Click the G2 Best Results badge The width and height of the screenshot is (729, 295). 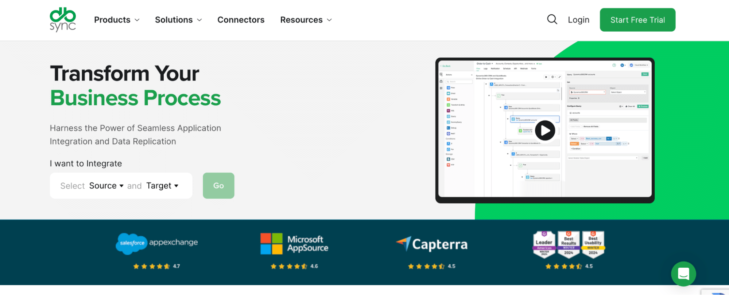569,244
